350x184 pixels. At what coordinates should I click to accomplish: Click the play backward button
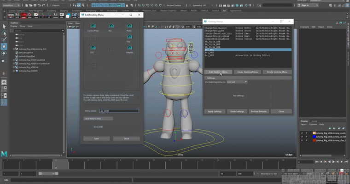point(329,162)
